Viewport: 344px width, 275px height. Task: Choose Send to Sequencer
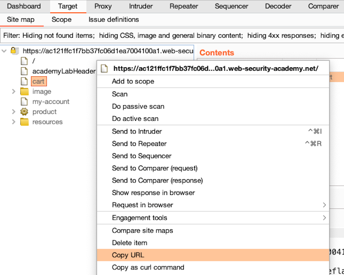(213, 156)
